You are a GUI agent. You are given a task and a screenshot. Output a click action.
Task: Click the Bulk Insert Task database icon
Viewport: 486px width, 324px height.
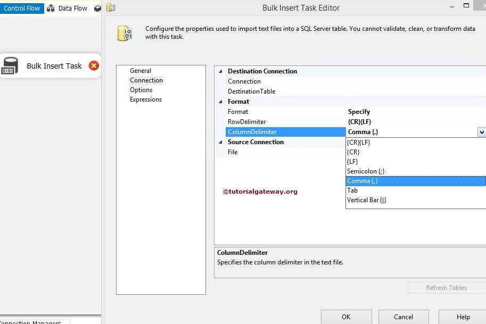click(10, 65)
